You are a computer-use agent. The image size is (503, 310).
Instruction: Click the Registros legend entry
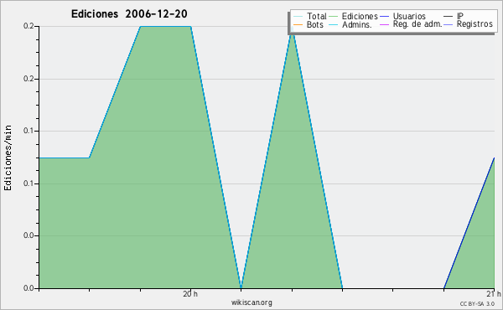pyautogui.click(x=468, y=24)
